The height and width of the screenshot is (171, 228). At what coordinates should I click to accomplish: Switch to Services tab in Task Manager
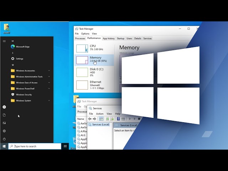pos(147,38)
